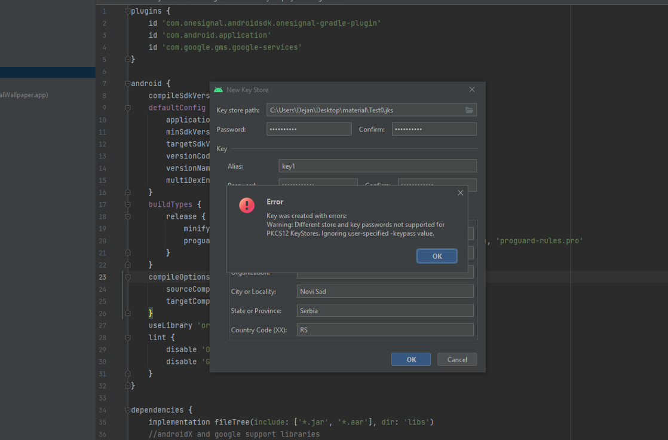Click the androidX comment on line 36

pyautogui.click(x=234, y=434)
